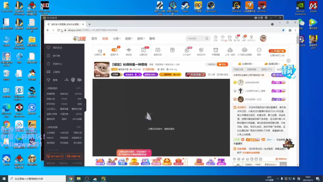
Task: Open the heart follow icon in header
Action: pyautogui.click(x=223, y=37)
